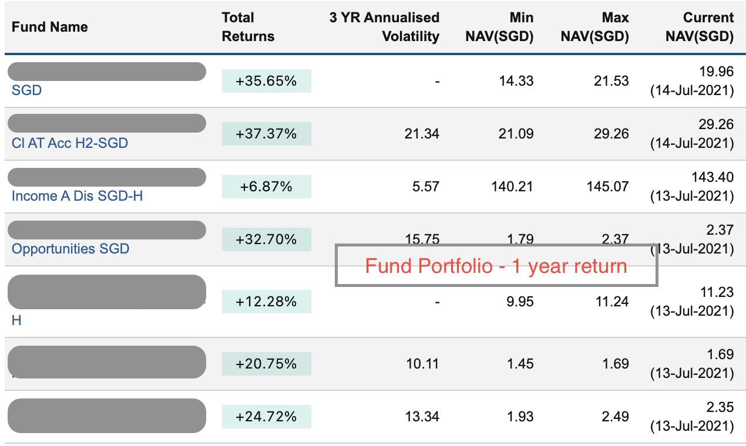Screen dimensions: 746x446
Task: Click the +20.75% total returns badge
Action: point(266,364)
